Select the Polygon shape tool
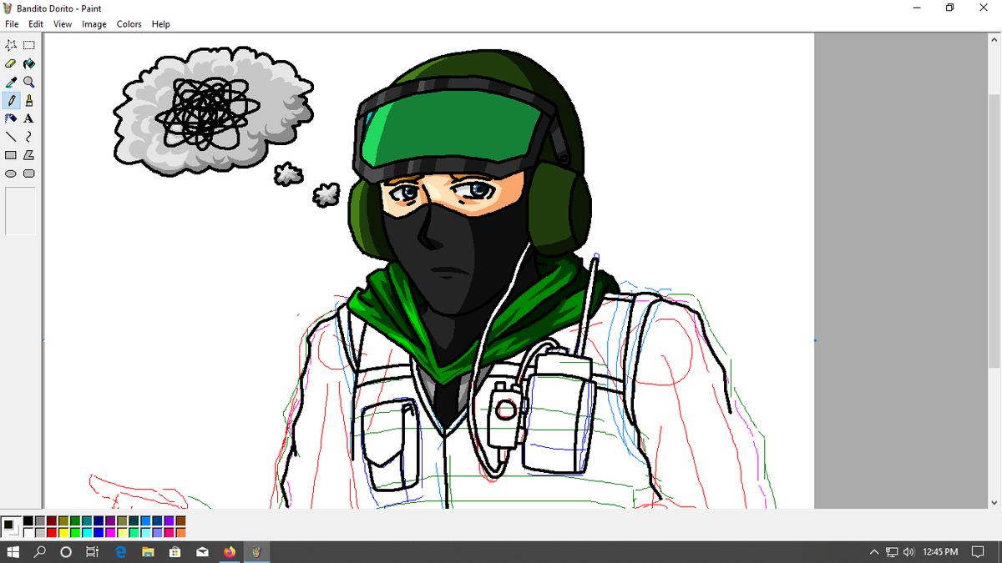1002x563 pixels. click(x=29, y=155)
